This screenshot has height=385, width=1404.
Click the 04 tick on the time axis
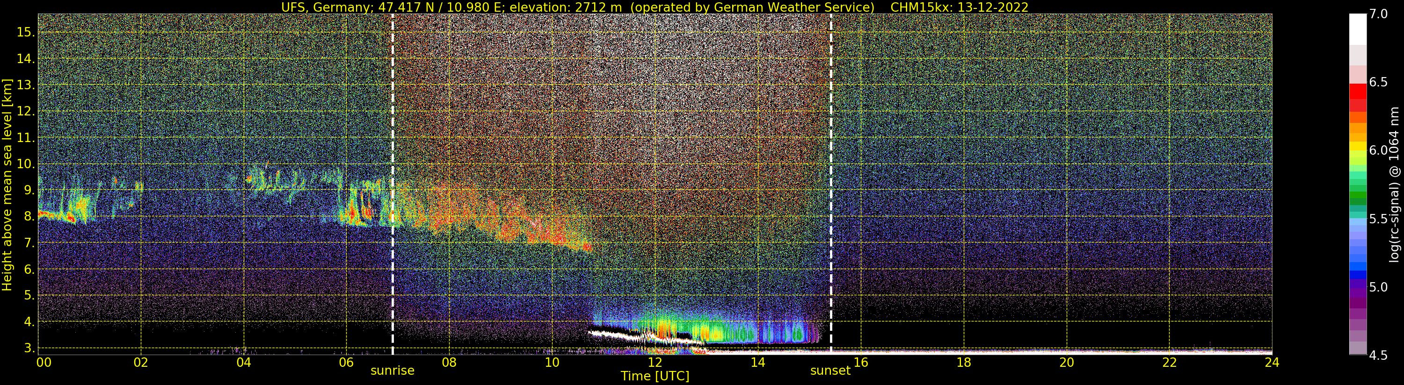(x=244, y=363)
